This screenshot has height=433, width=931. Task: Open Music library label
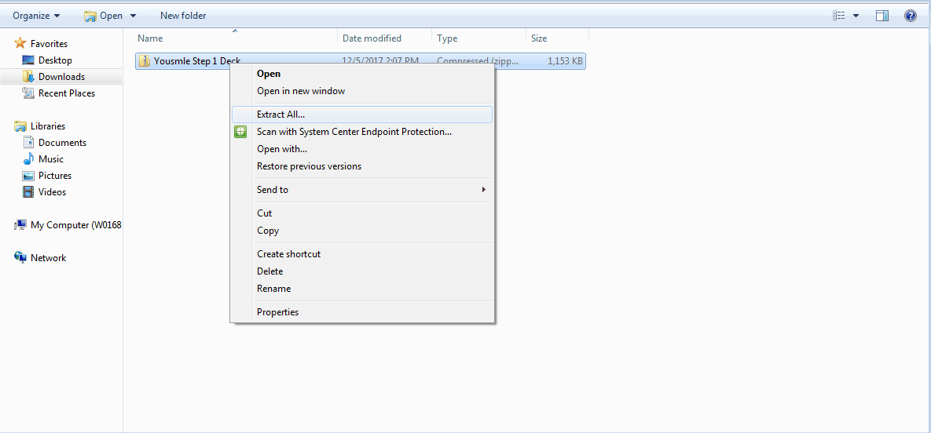pos(51,159)
